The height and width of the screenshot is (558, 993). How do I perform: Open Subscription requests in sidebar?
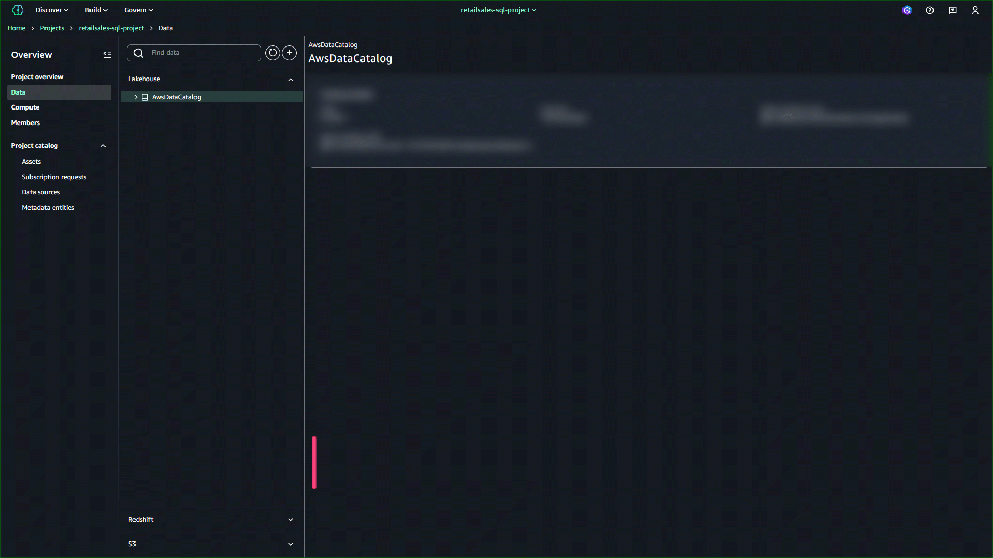[54, 177]
